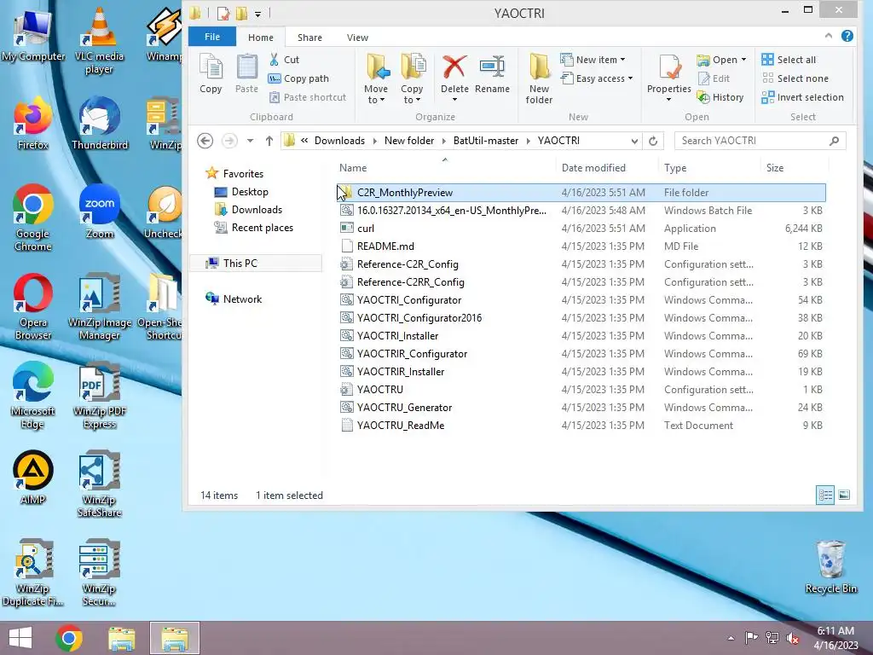Select the README.md file
The width and height of the screenshot is (873, 655).
pyautogui.click(x=581, y=246)
